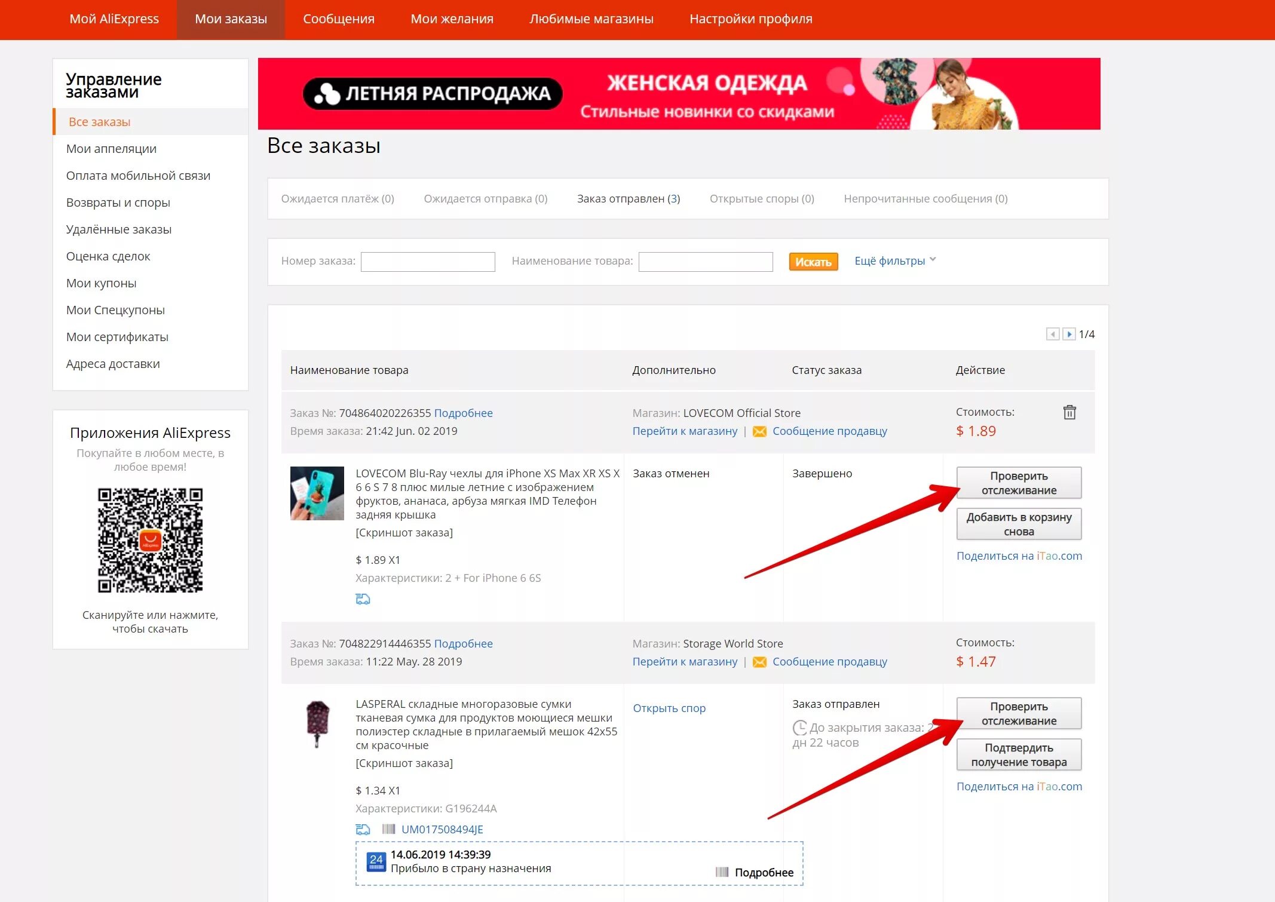Viewport: 1275px width, 902px height.
Task: Open Скриншот заказа for LOVECOM item
Action: click(x=404, y=533)
